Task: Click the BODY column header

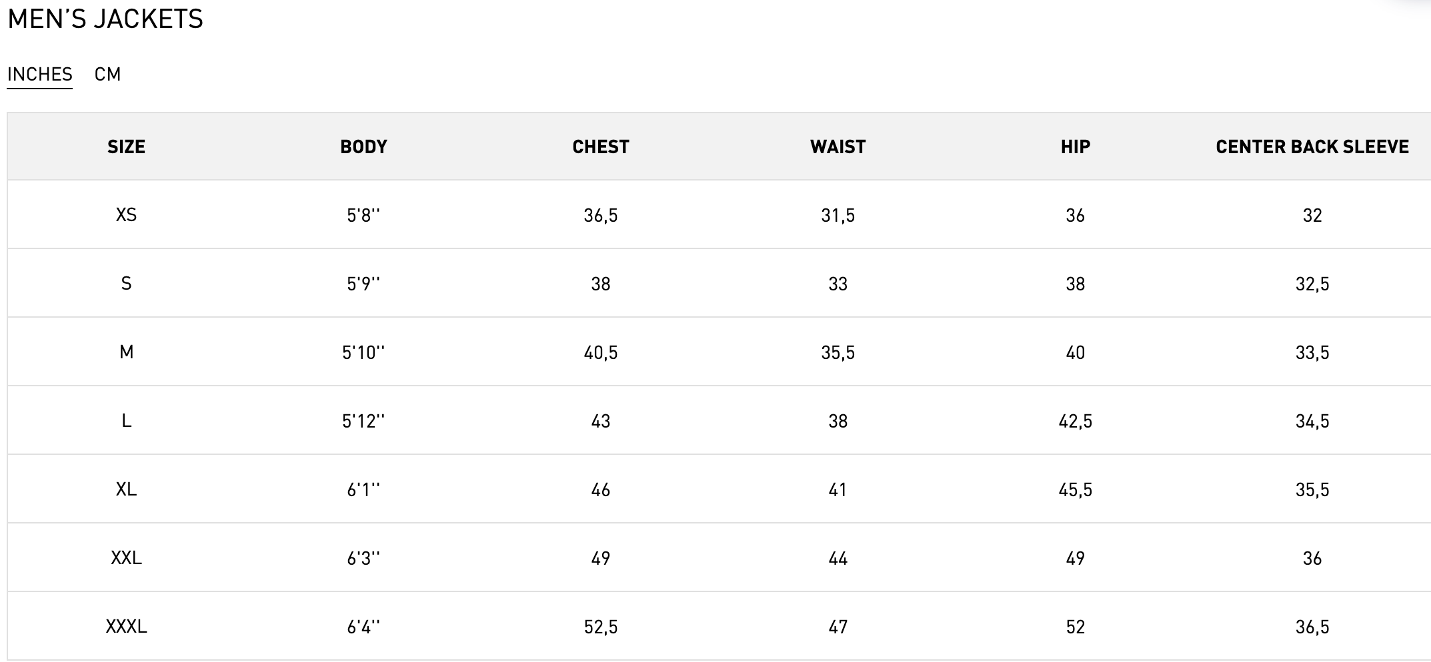Action: pos(363,147)
